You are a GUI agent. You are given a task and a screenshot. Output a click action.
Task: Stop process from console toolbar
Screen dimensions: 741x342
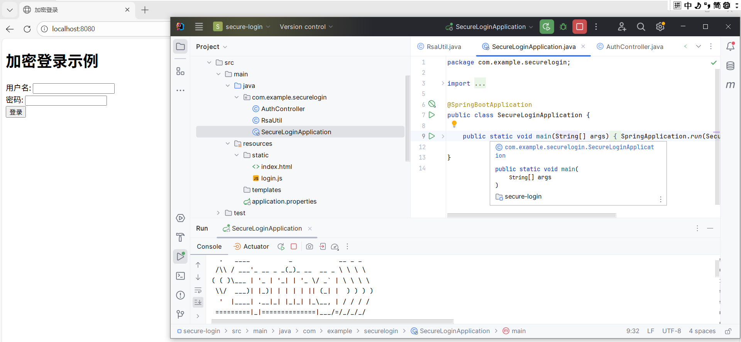click(294, 246)
